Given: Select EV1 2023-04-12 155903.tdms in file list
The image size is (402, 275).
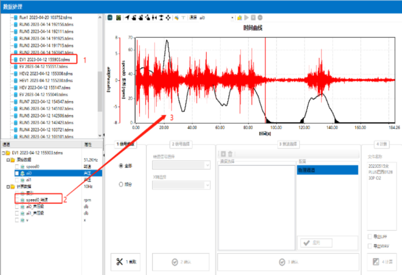Looking at the screenshot, I should tap(44, 59).
